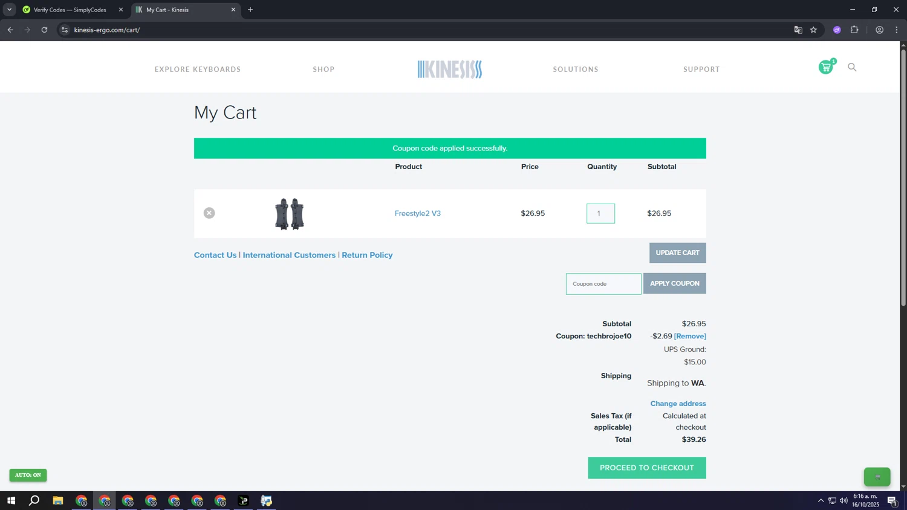Click the coupon applied successfully banner
The image size is (907, 510).
[x=450, y=148]
